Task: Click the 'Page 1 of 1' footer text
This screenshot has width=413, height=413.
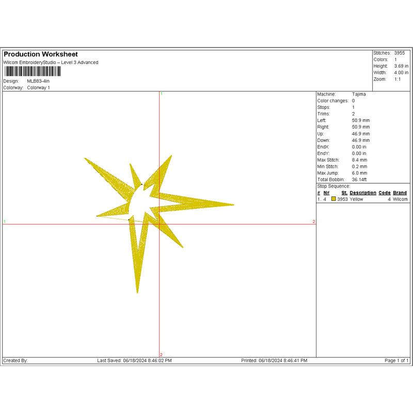Action: 396,360
